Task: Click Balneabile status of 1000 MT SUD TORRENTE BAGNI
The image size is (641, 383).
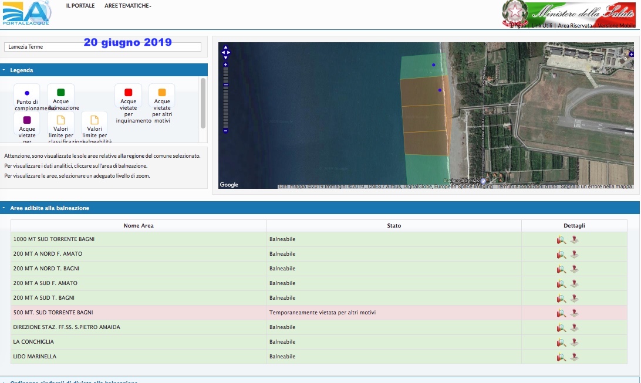Action: pos(282,239)
